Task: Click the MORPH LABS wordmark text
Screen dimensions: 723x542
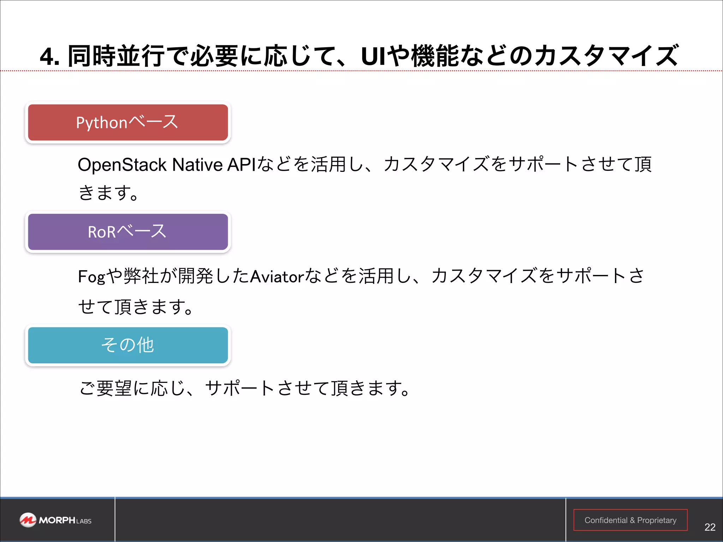Action: tap(65, 520)
